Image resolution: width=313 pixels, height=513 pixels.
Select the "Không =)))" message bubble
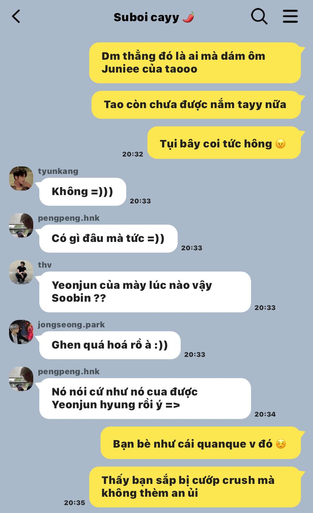pos(82,192)
